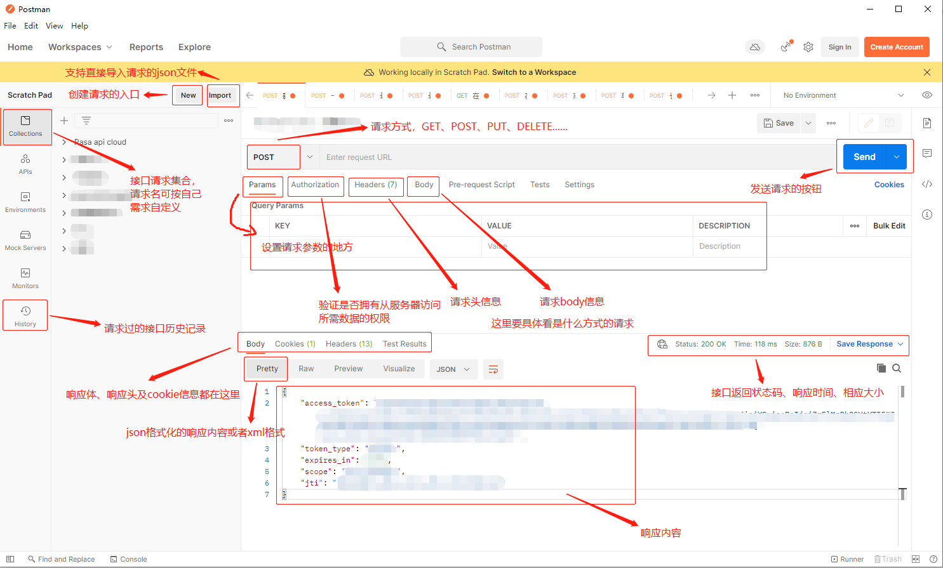
Task: Click the Send button
Action: click(x=864, y=157)
